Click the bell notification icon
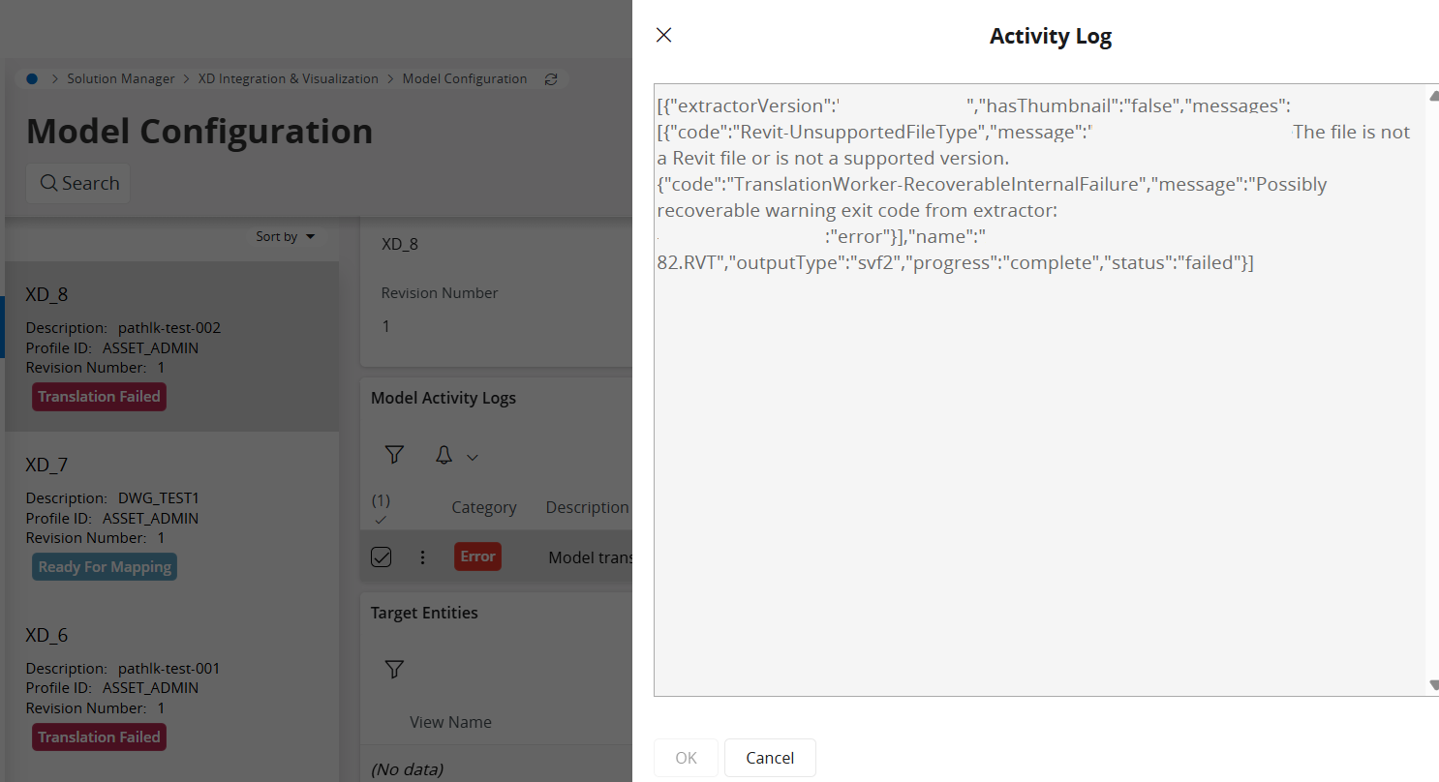This screenshot has width=1439, height=782. 444,455
